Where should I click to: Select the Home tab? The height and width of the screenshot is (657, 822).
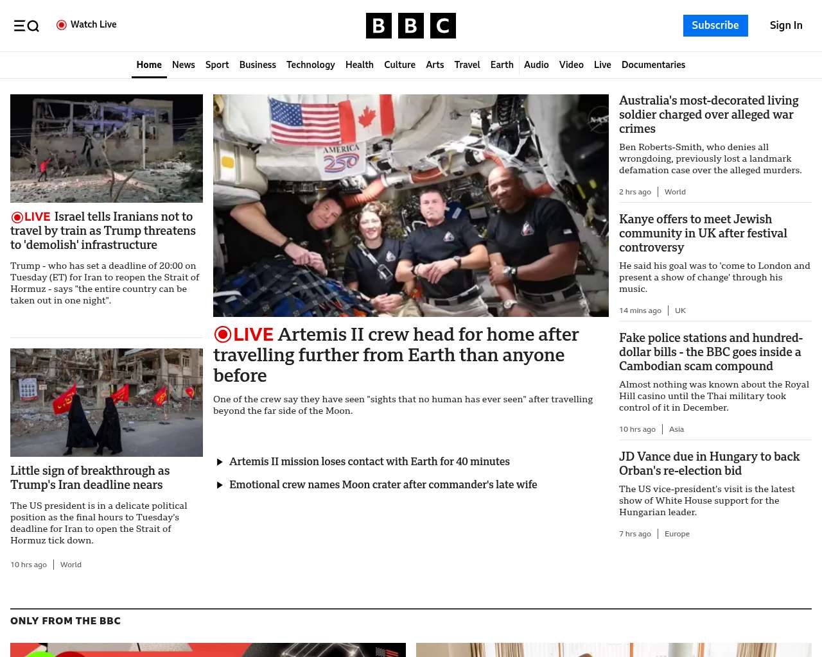click(x=149, y=65)
